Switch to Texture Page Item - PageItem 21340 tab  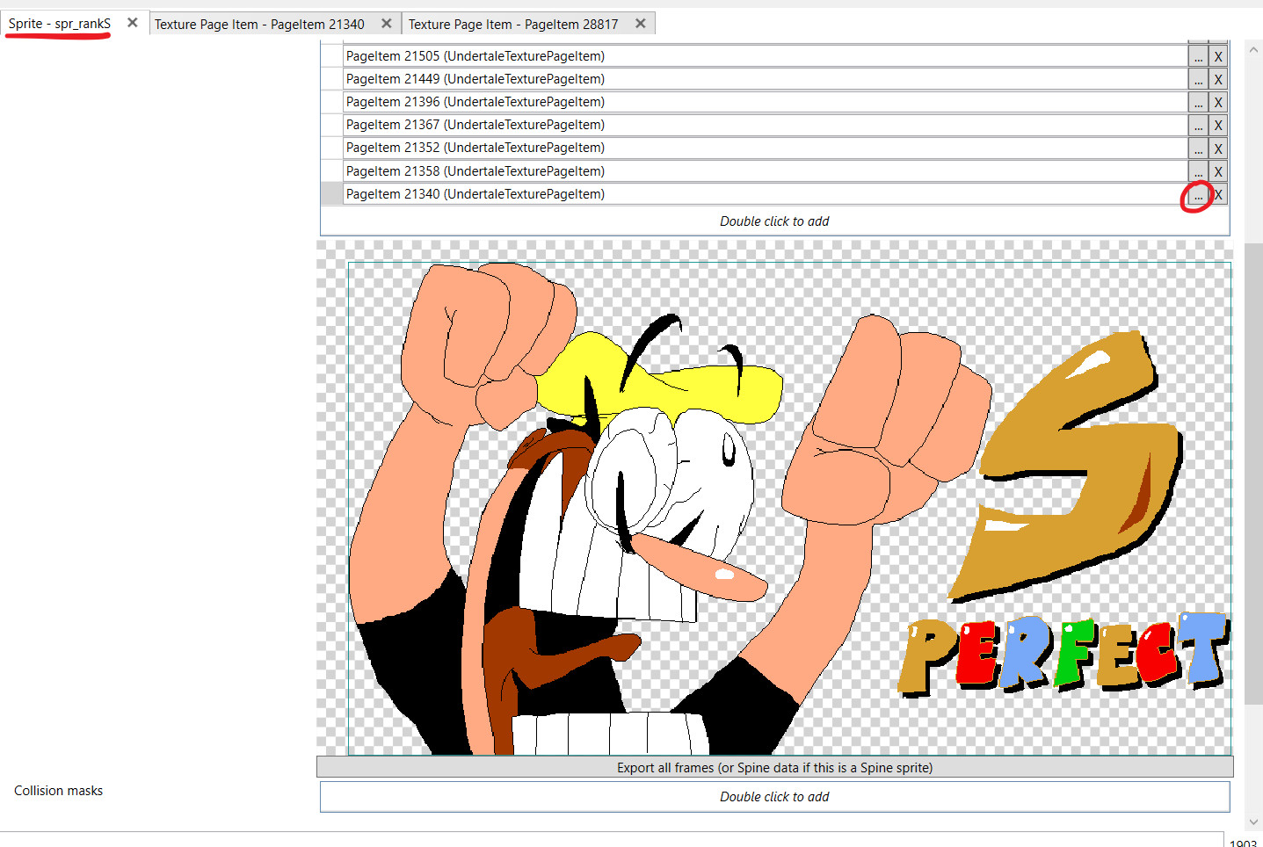259,25
